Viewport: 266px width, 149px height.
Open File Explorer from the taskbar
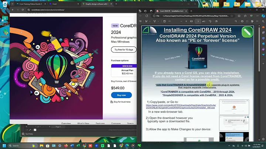(41, 146)
